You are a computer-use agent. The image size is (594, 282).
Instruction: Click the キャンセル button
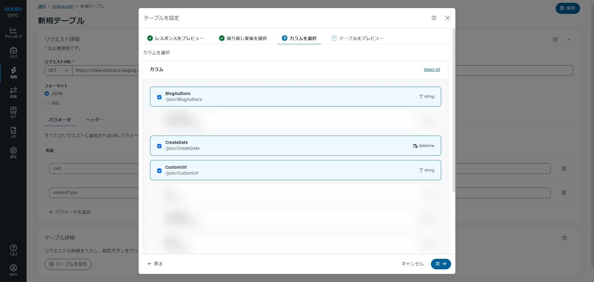click(413, 264)
